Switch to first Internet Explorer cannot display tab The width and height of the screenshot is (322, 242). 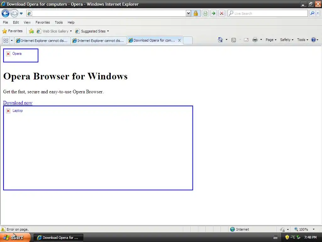(42, 41)
